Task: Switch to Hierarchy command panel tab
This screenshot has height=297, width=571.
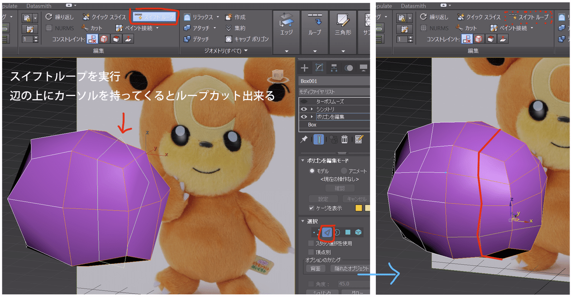Action: [334, 68]
